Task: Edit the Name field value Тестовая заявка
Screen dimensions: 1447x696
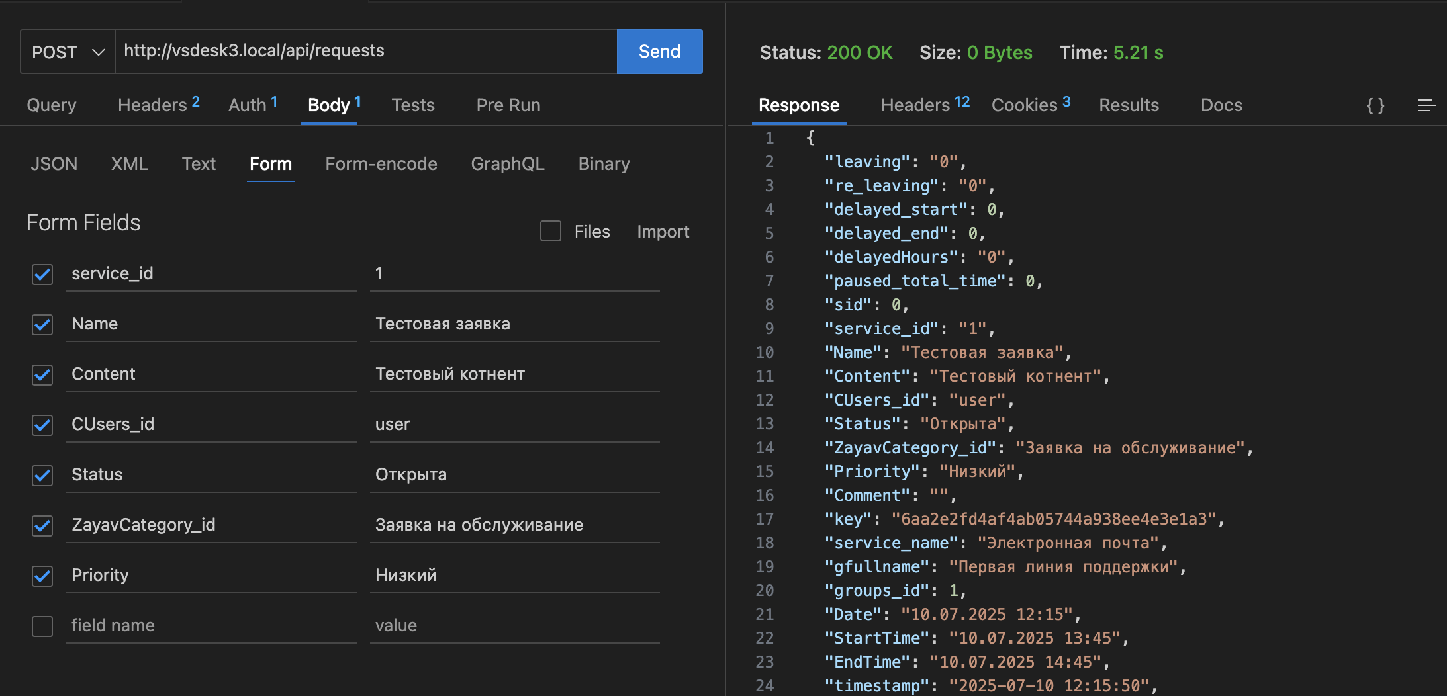Action: pos(514,324)
